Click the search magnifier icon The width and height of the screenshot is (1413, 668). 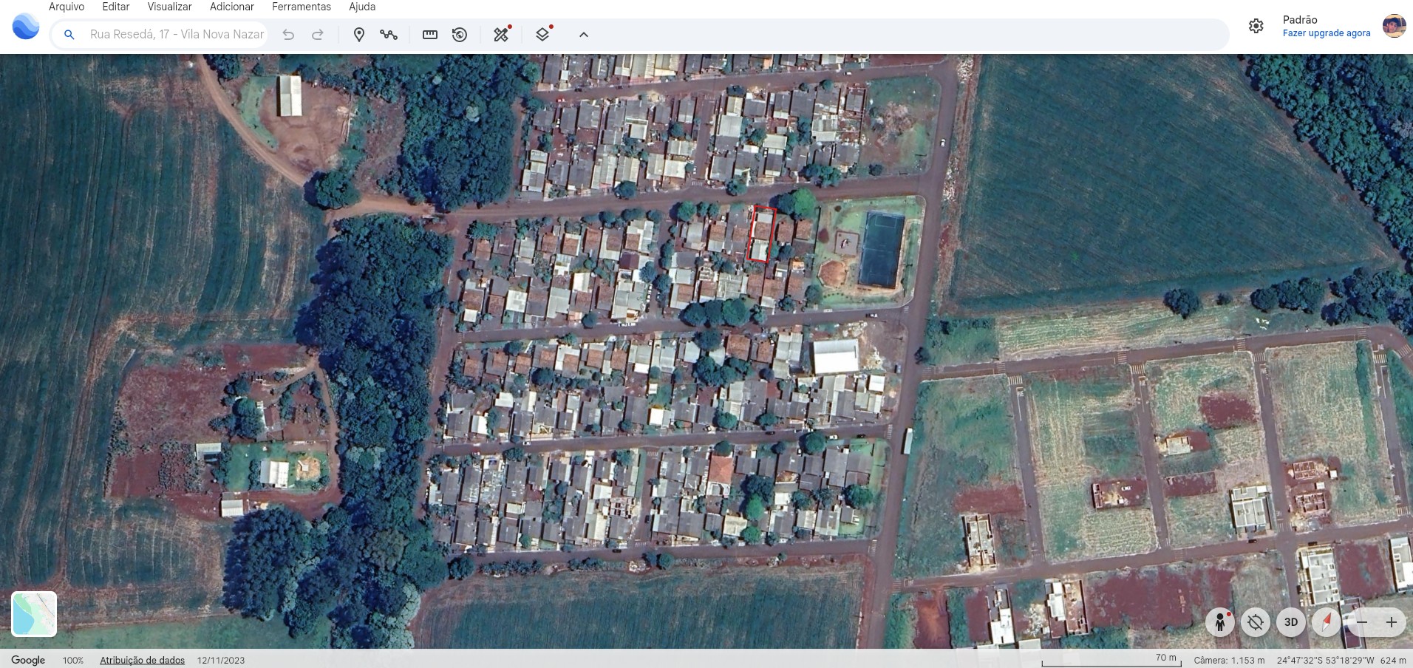69,35
